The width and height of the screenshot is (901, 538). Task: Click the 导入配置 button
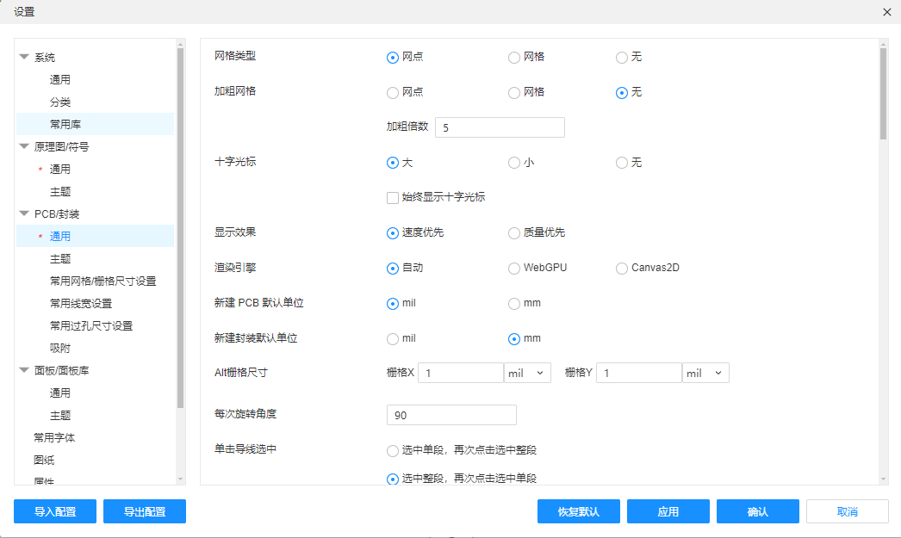(55, 511)
